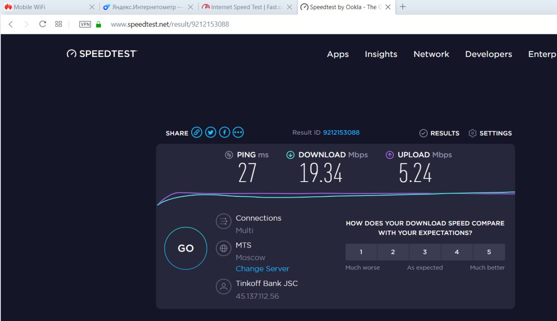
Task: Share result via the link icon
Action: click(197, 132)
